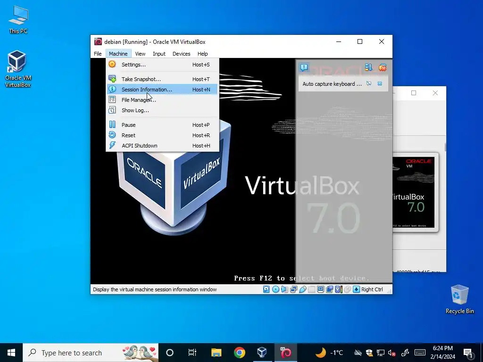Screen dimensions: 483x362
Task: Click the recording status icon
Action: (x=329, y=289)
